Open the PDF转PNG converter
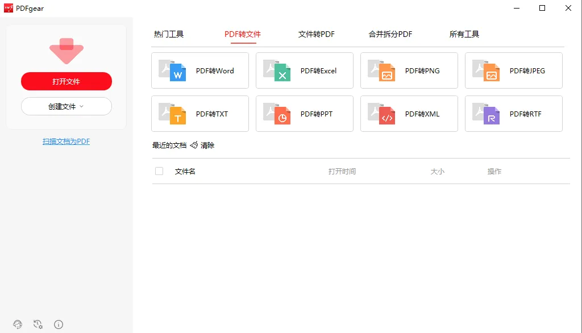The image size is (582, 333). tap(409, 70)
